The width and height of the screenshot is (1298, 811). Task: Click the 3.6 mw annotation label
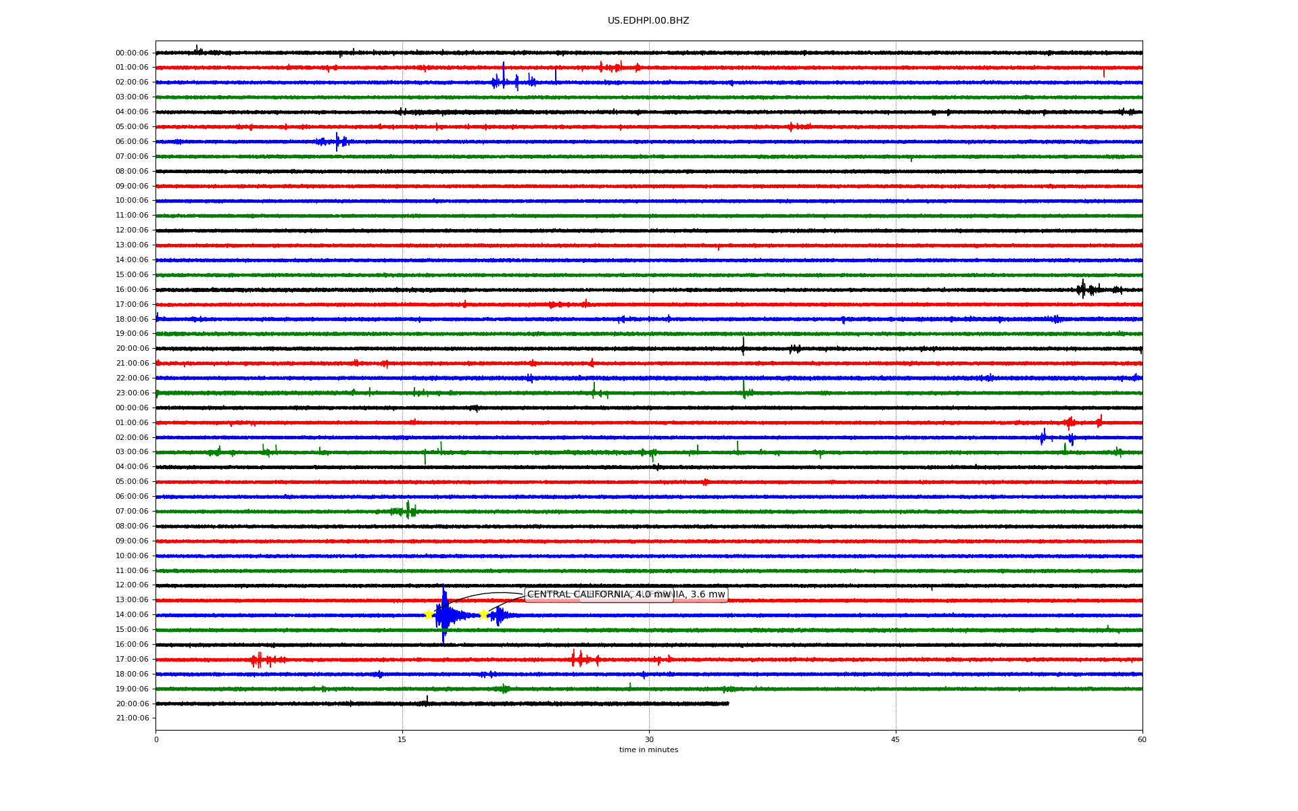click(706, 595)
